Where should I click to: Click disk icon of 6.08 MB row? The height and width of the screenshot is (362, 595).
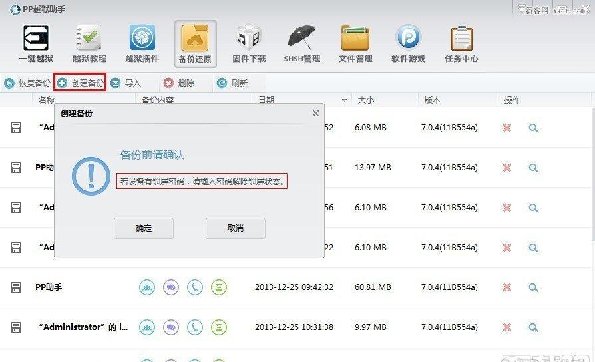pos(15,128)
